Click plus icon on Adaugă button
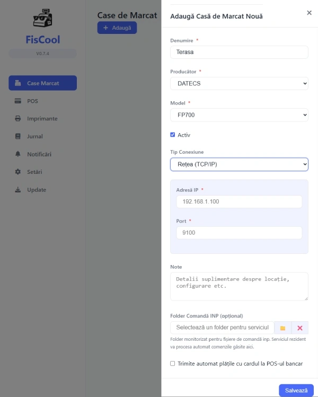The image size is (318, 397). point(105,28)
